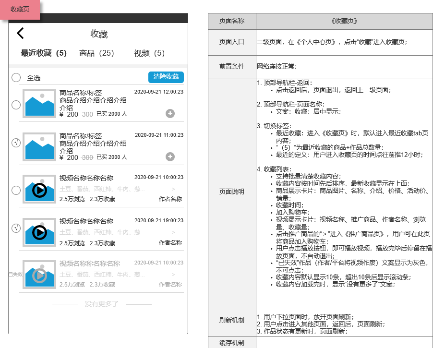
Task: Click the image icon on second product card
Action: pyautogui.click(x=38, y=145)
